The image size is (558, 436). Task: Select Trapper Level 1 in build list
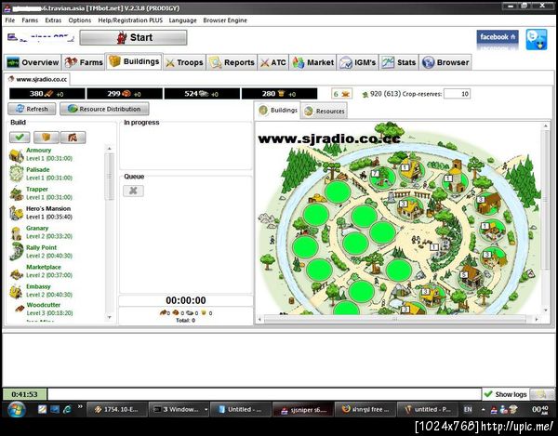(49, 193)
